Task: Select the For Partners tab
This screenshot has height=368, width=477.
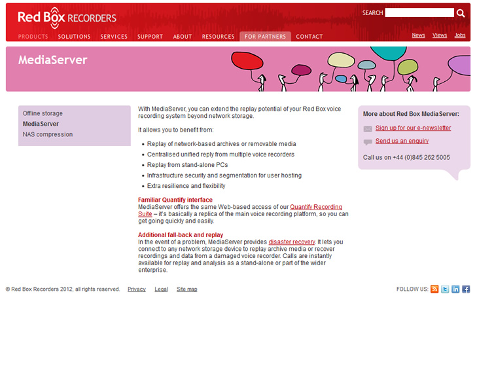Action: pos(265,36)
